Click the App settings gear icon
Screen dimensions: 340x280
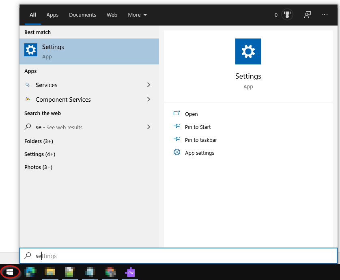click(177, 152)
